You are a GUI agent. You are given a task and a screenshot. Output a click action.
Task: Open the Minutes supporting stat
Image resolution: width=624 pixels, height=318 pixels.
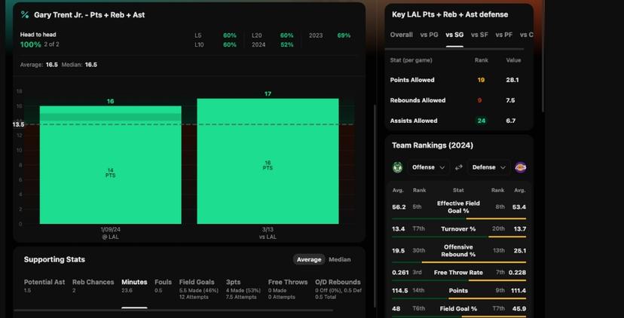coord(134,286)
